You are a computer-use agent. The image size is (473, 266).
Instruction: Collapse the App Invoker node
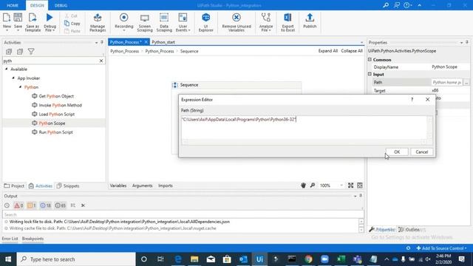point(13,78)
